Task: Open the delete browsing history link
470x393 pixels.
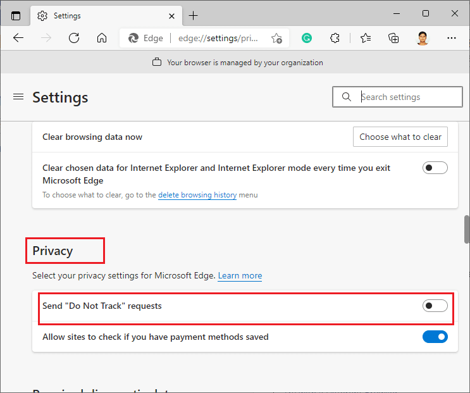Action: [197, 195]
